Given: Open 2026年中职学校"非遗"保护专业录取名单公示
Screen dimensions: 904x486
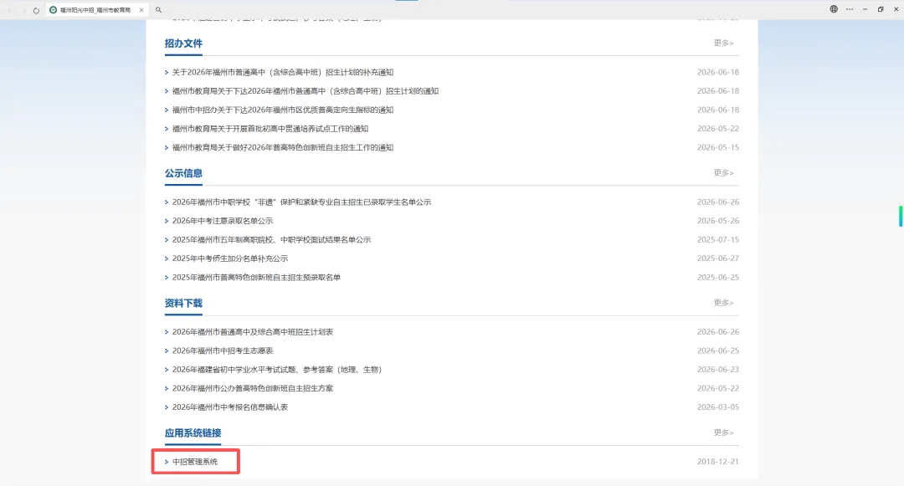Looking at the screenshot, I should click(301, 202).
